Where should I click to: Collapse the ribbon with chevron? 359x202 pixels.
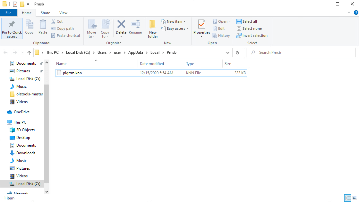tap(349, 12)
